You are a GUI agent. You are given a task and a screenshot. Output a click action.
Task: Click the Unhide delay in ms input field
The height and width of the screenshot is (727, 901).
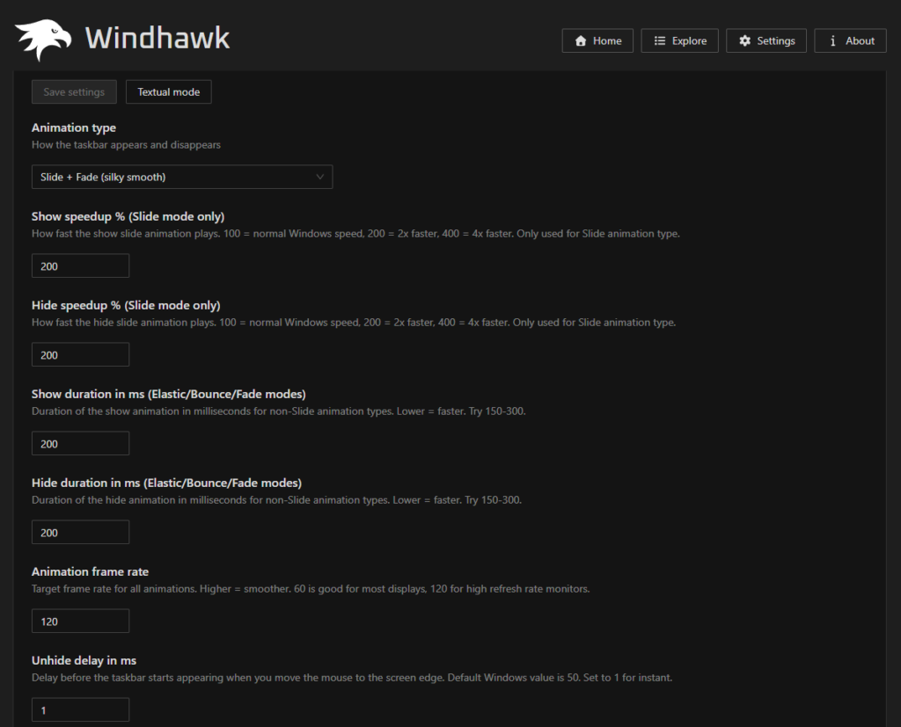click(80, 709)
